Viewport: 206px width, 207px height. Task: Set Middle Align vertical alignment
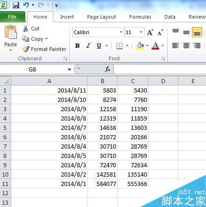click(186, 32)
